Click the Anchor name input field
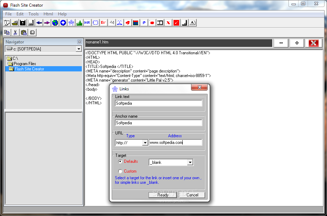The image size is (327, 216). [x=158, y=123]
